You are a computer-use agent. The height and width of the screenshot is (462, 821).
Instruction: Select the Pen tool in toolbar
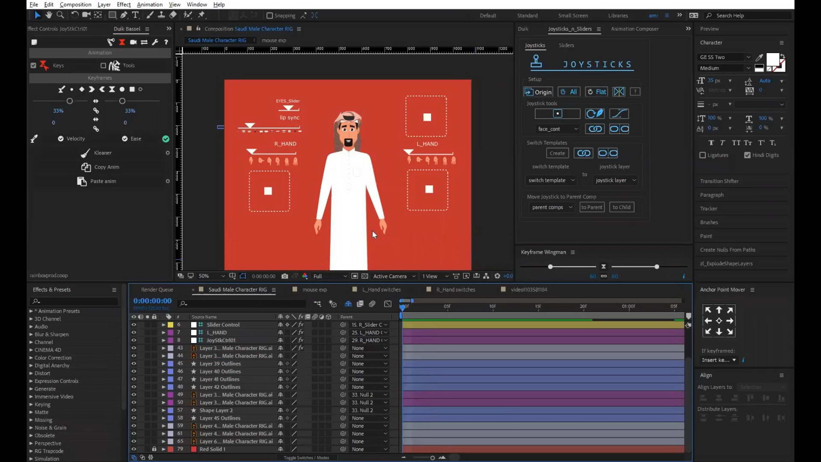pyautogui.click(x=124, y=15)
